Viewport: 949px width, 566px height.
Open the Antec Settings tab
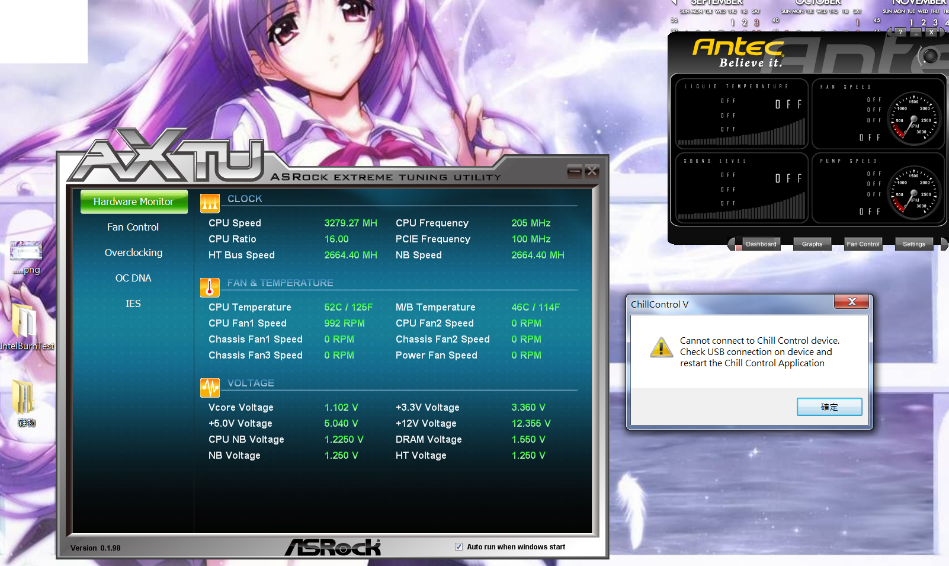[x=914, y=244]
